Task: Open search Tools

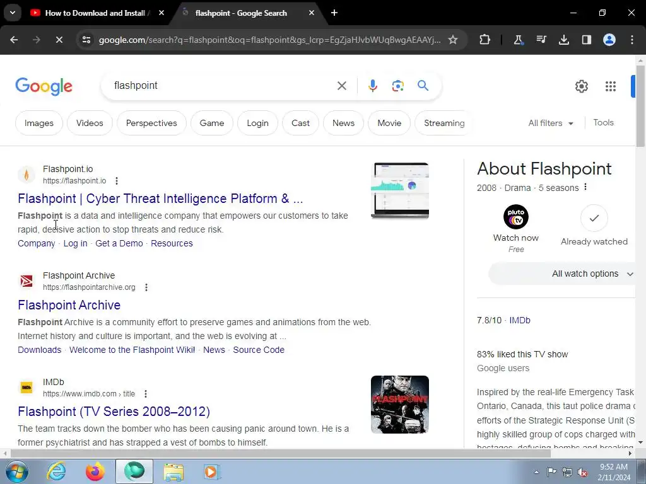Action: [x=603, y=123]
